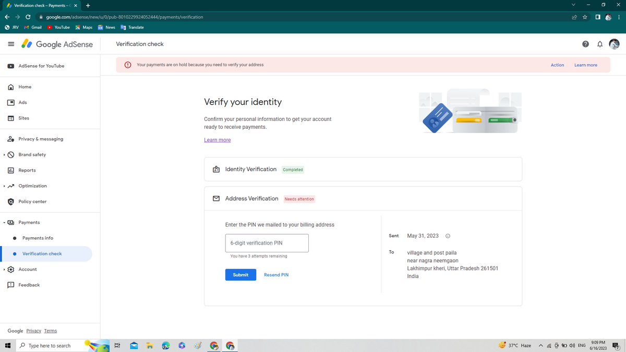Screen dimensions: 626x352
Task: Open the notifications bell in AdSense header
Action: click(x=600, y=44)
